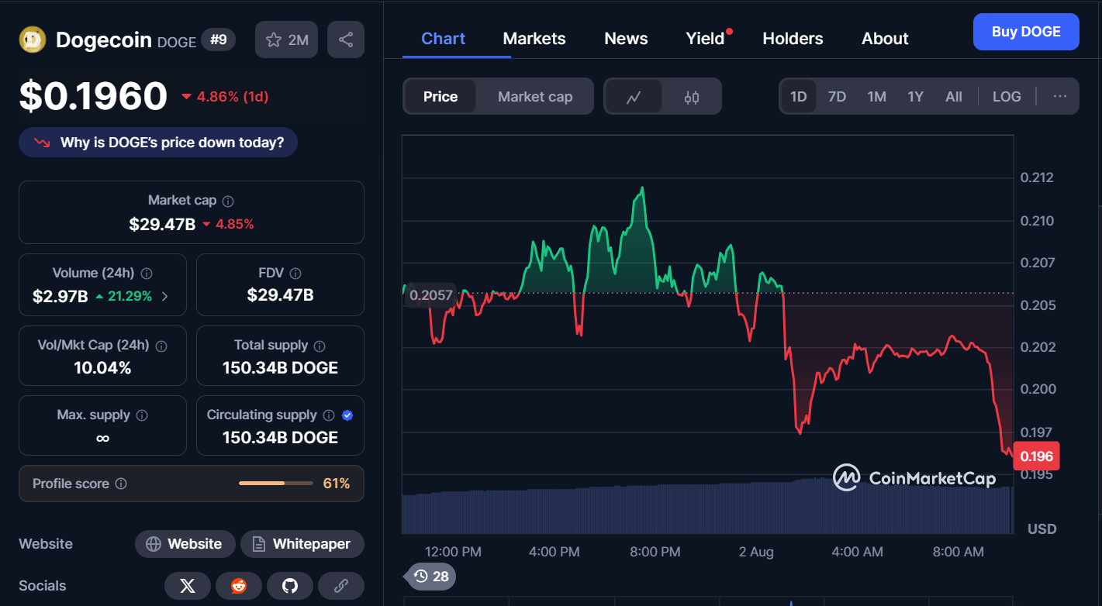
Task: Click the 0.196 current price tag
Action: click(1037, 456)
